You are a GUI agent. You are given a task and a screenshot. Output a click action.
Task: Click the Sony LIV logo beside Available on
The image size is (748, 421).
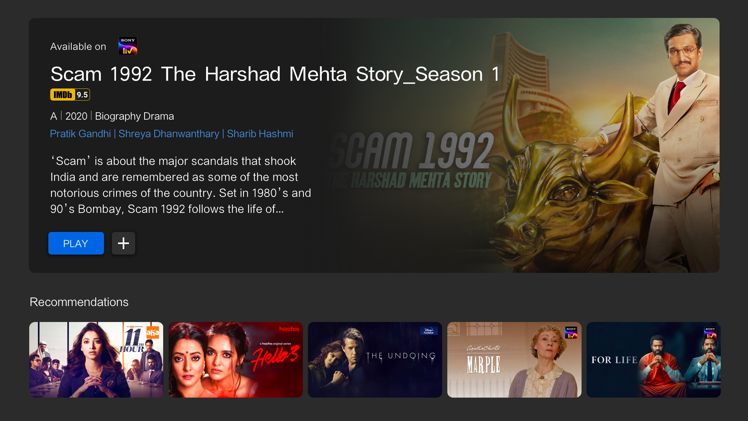(x=128, y=46)
